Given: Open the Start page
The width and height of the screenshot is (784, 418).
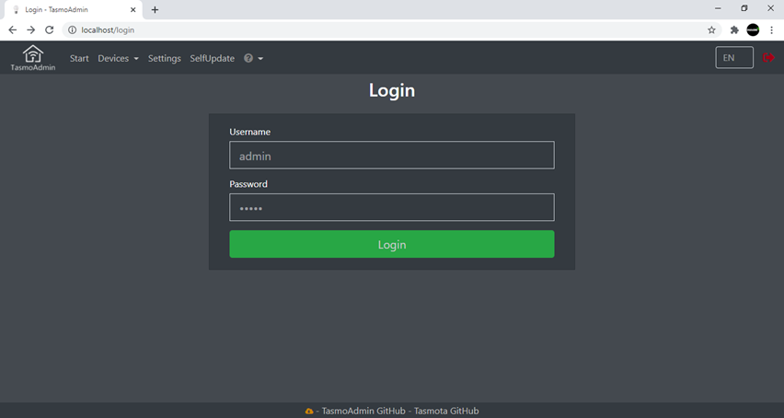Looking at the screenshot, I should [x=79, y=58].
